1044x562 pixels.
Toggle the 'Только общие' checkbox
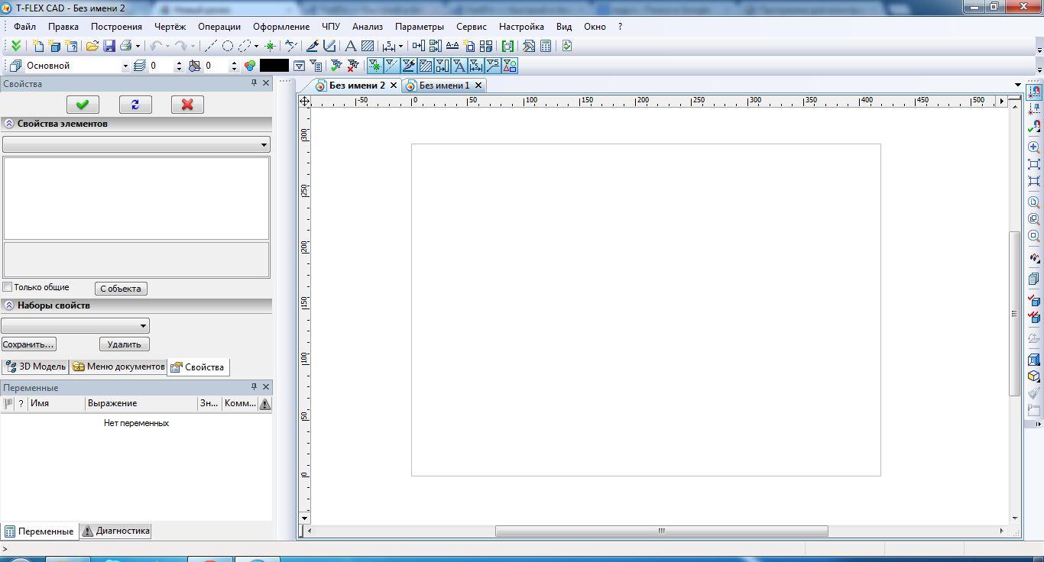click(x=8, y=287)
